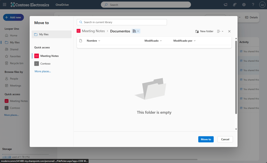This screenshot has width=267, height=163.
Task: Expand the Nombre column sort menu
Action: pos(93,41)
